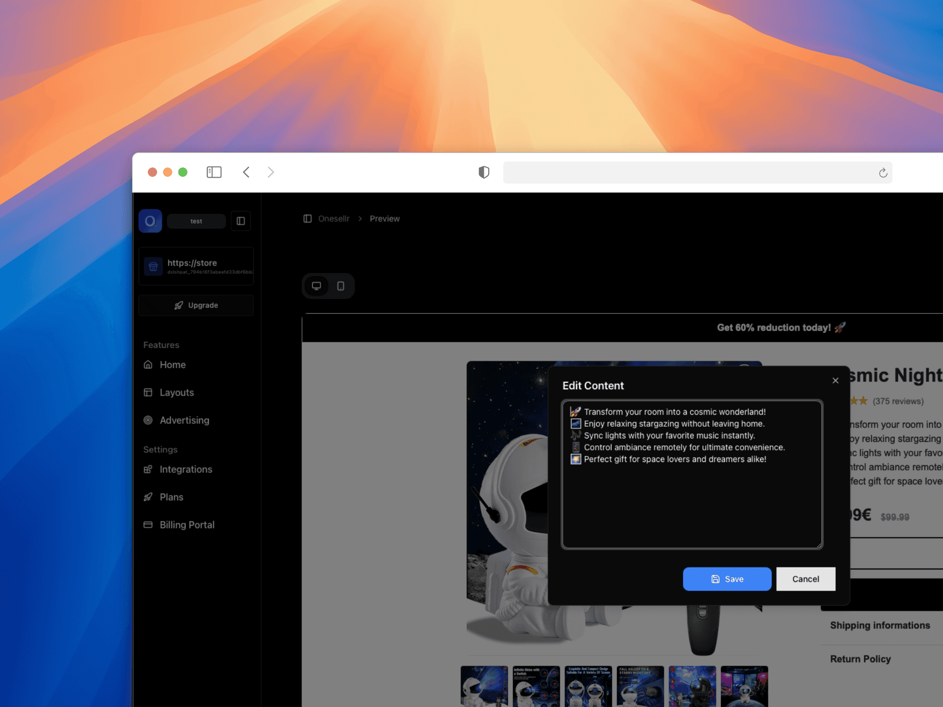Show the browser sidebar
Viewport: 943px width, 707px height.
pos(214,172)
